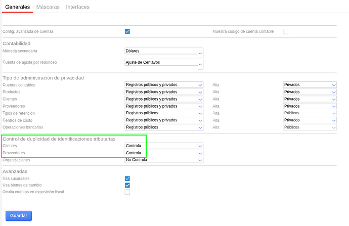Screen dimensions: 349x226
Task: Change Productos privacy type dropdown
Action: pyautogui.click(x=164, y=92)
